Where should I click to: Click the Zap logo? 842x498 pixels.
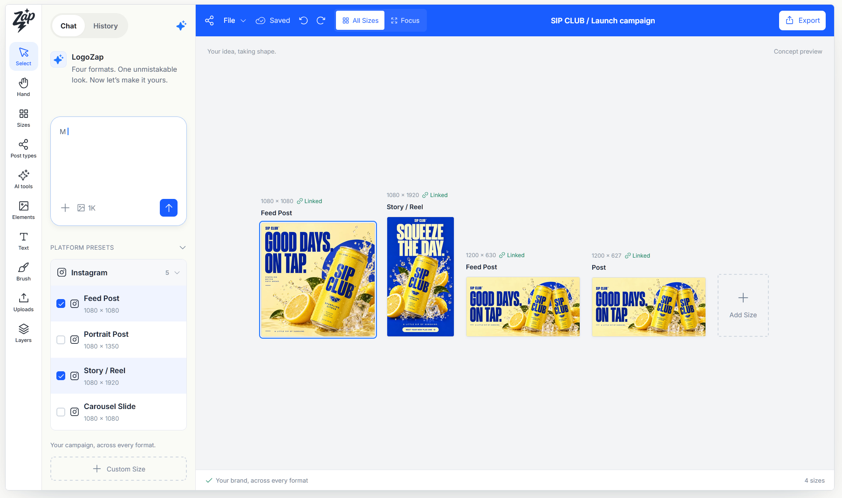coord(24,20)
